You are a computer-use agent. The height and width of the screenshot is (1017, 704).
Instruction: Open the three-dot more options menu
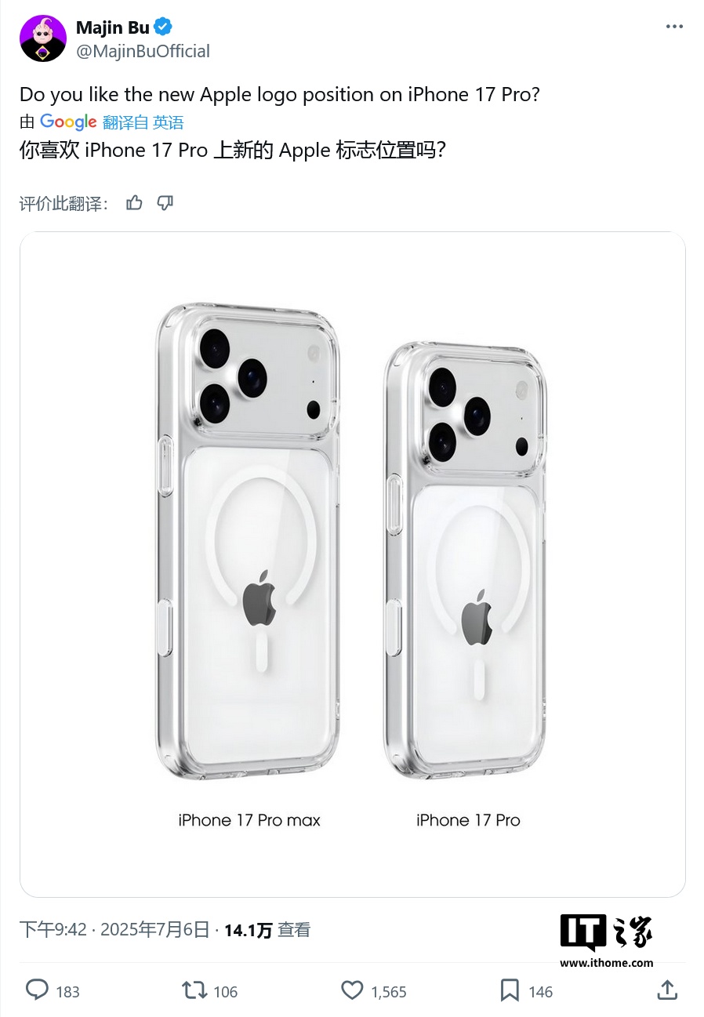(674, 26)
